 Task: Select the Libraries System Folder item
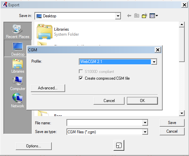point(58,32)
